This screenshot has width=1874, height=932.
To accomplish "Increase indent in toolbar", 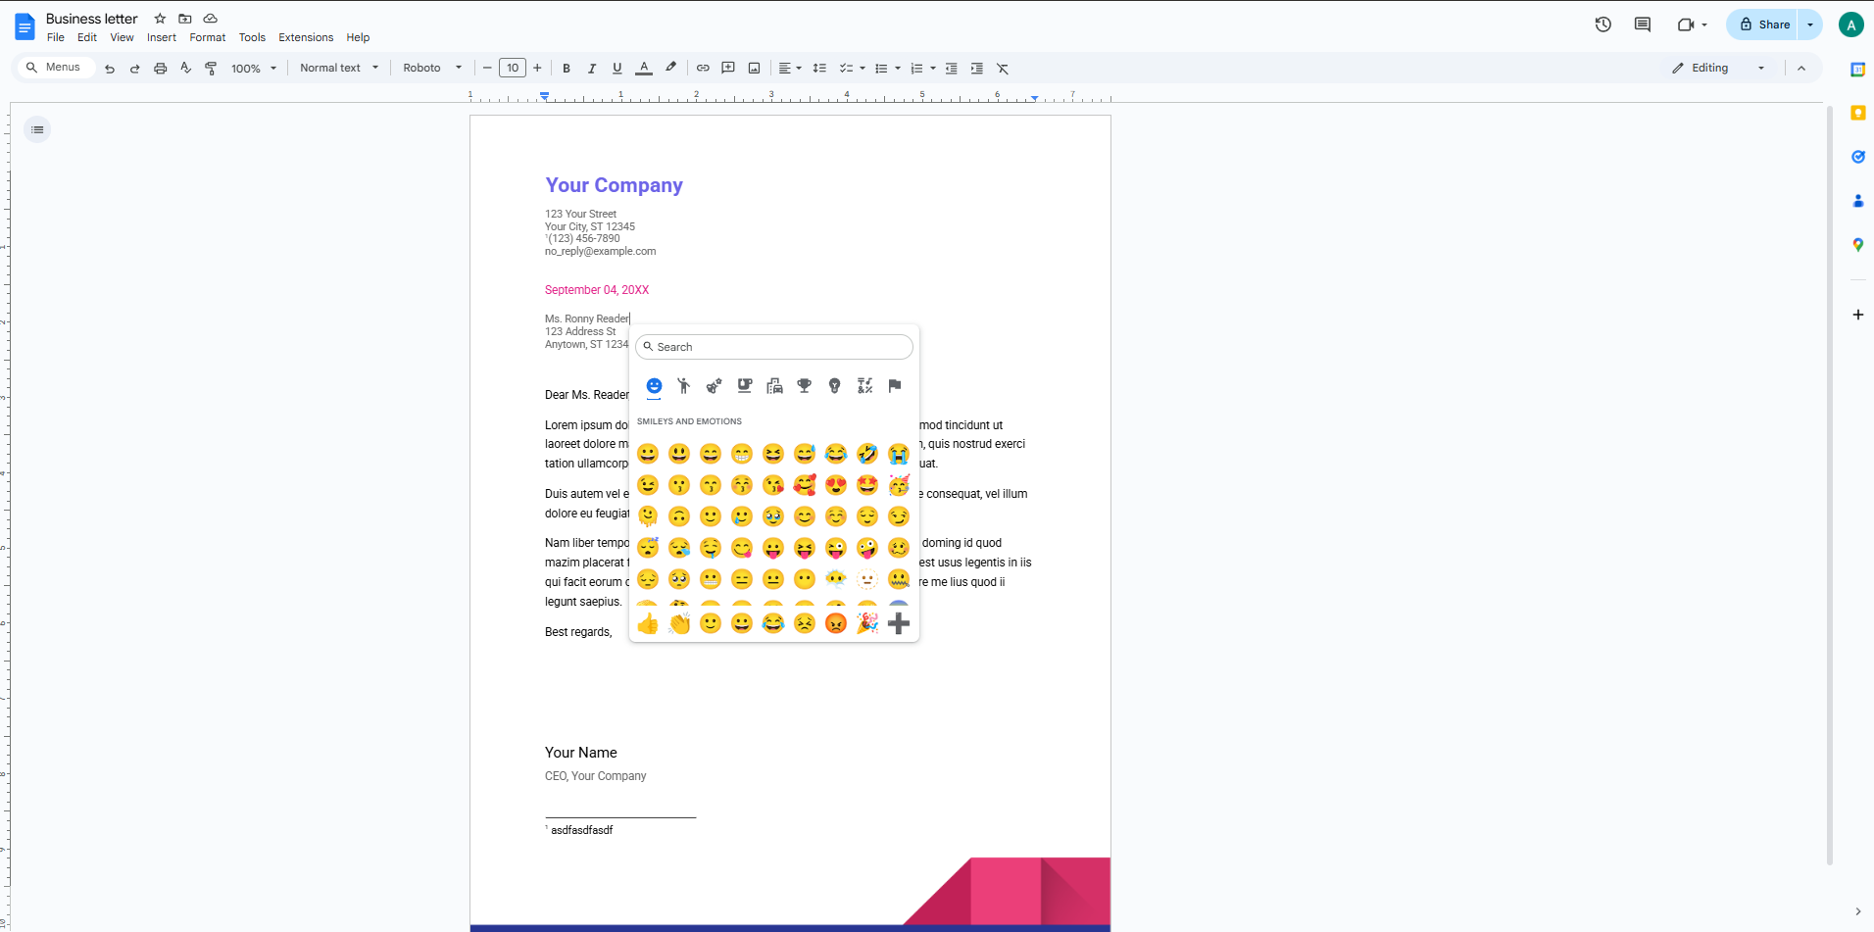I will tap(976, 68).
